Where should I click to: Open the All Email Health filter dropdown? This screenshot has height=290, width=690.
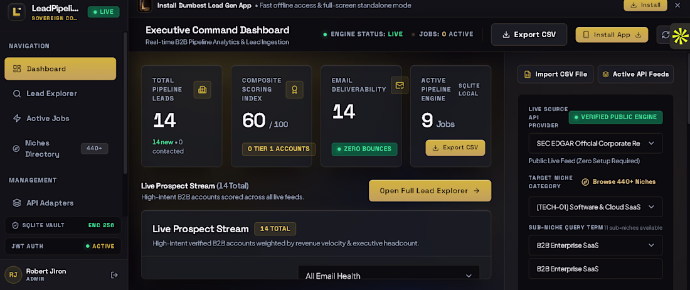[x=388, y=273]
